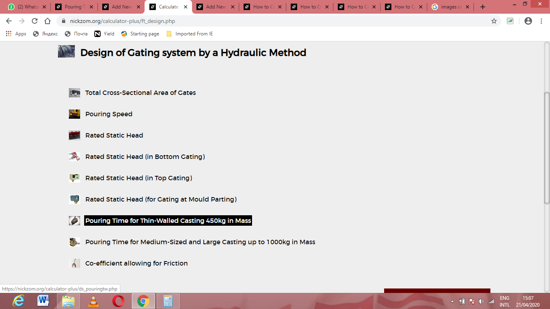Open Rated Static Head (for Gating at Mould Parting)
Image resolution: width=550 pixels, height=309 pixels.
click(x=161, y=200)
